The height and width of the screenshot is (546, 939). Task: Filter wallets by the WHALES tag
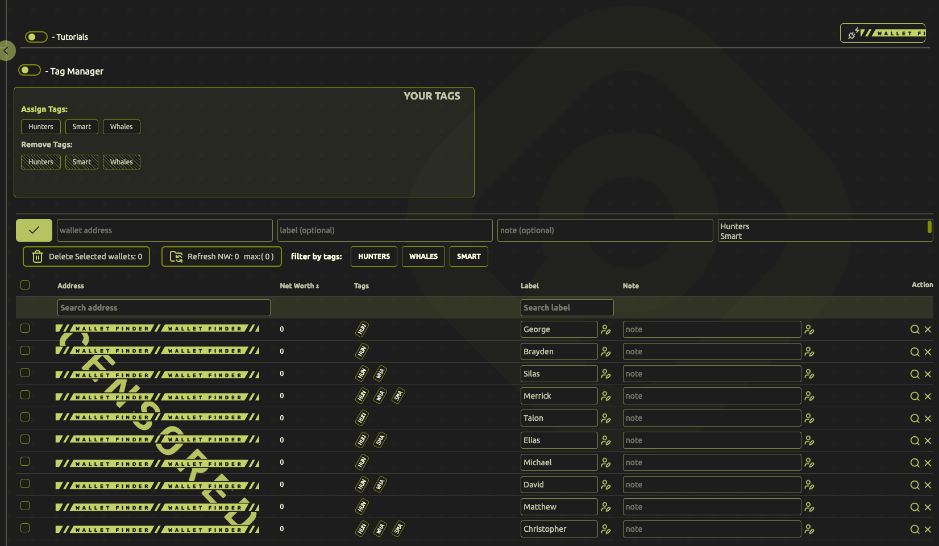[423, 257]
